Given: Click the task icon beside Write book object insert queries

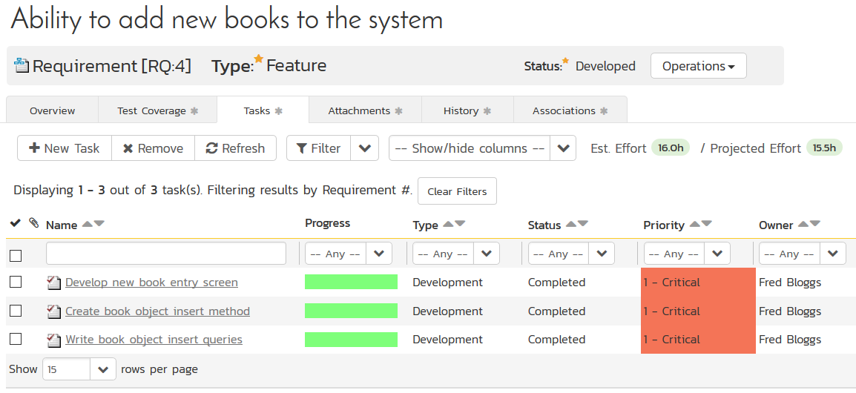Looking at the screenshot, I should [x=53, y=340].
